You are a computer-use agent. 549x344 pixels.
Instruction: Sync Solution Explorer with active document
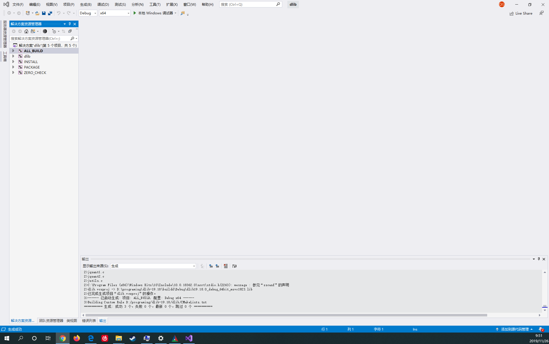coord(64,31)
